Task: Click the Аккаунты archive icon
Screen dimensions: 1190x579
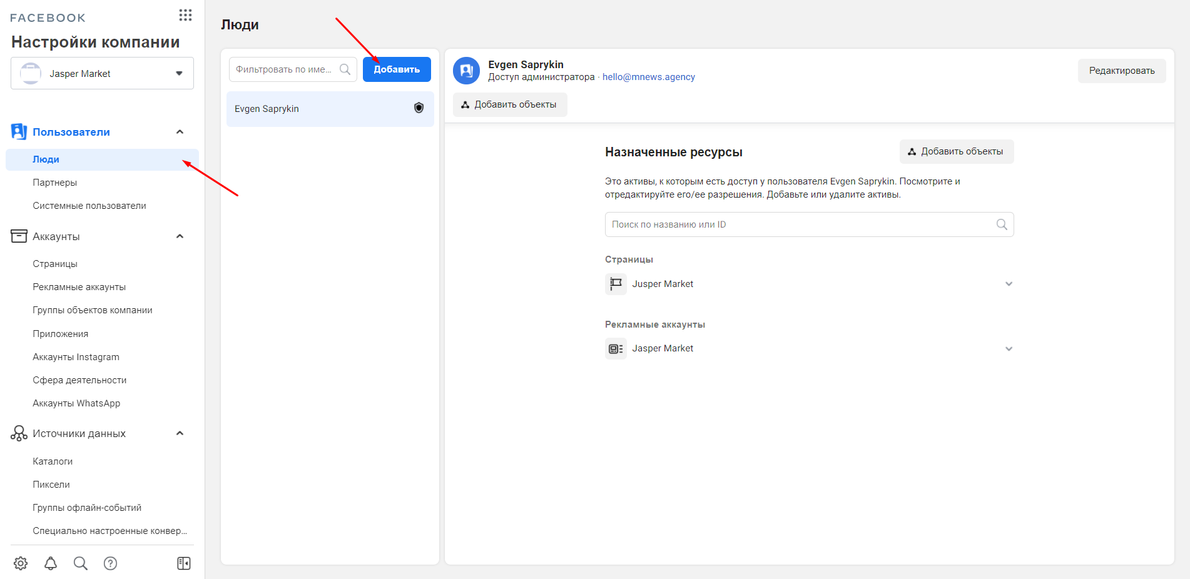Action: [19, 236]
